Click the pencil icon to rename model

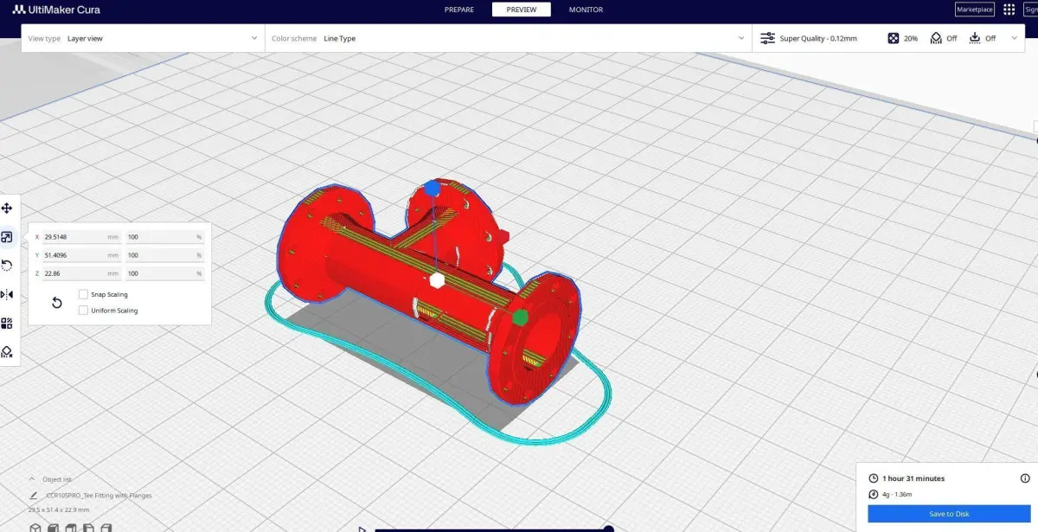click(x=34, y=496)
